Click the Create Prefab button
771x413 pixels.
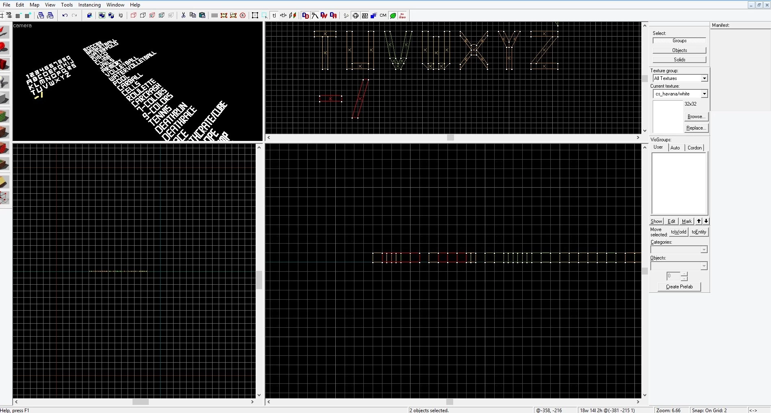[x=680, y=287]
